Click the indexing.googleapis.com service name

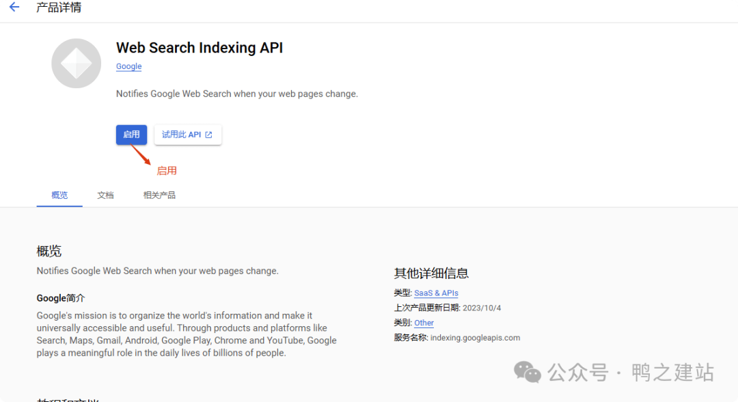pyautogui.click(x=475, y=338)
